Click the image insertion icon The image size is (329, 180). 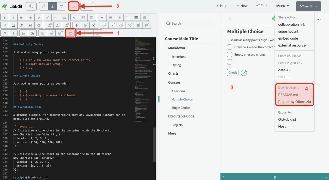[x=13, y=25]
